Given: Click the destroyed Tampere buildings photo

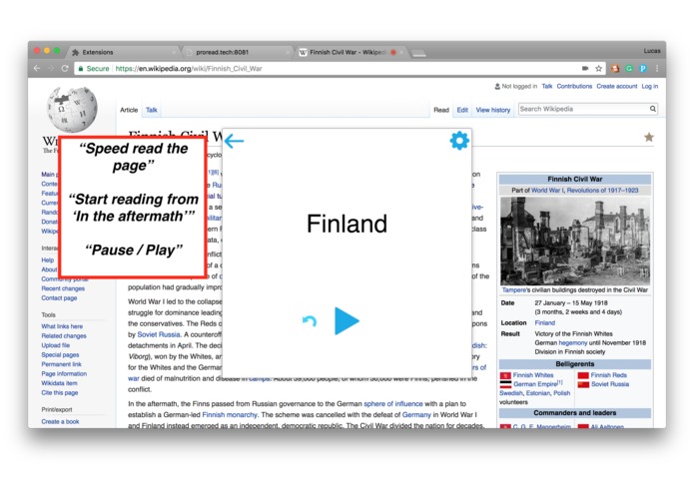Looking at the screenshot, I should tap(575, 241).
